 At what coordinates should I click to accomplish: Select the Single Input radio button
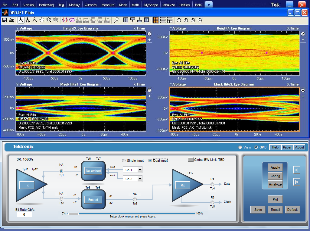(x=124, y=161)
